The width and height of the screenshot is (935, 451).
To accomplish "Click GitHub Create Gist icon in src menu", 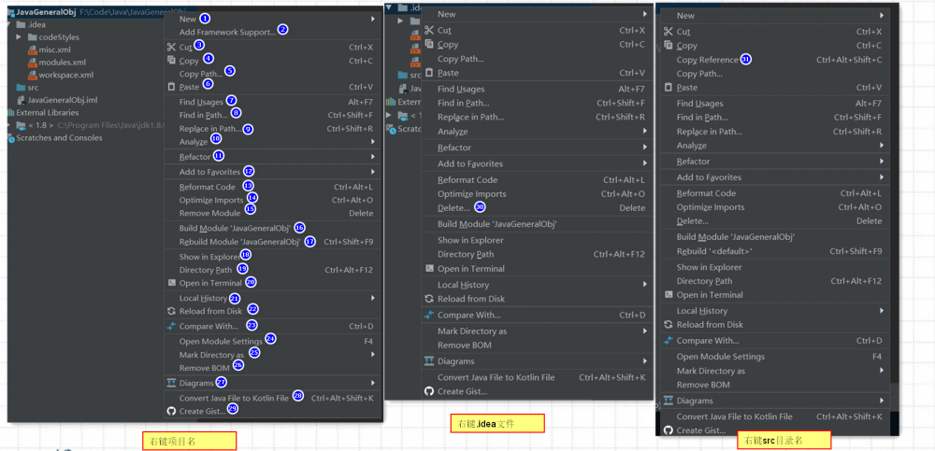I will pyautogui.click(x=669, y=430).
